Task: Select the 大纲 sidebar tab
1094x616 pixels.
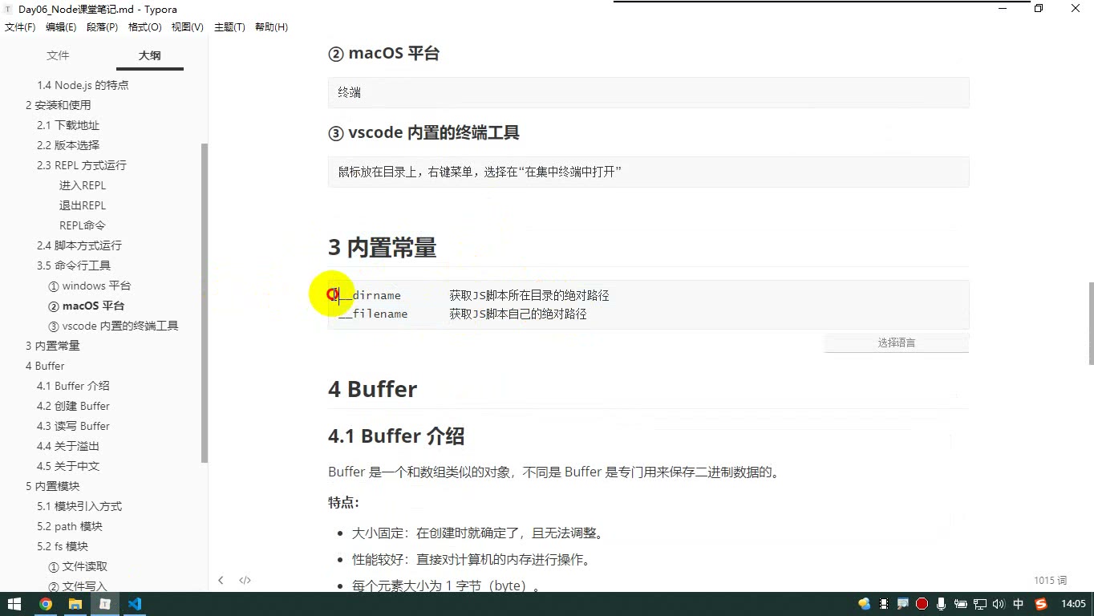Action: [x=149, y=55]
